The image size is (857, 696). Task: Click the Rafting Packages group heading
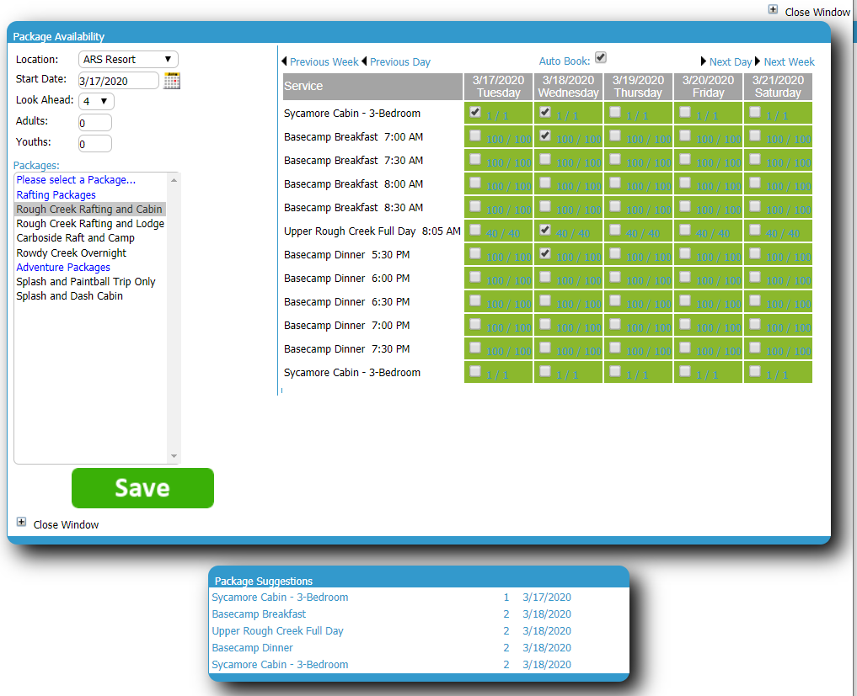coord(56,195)
